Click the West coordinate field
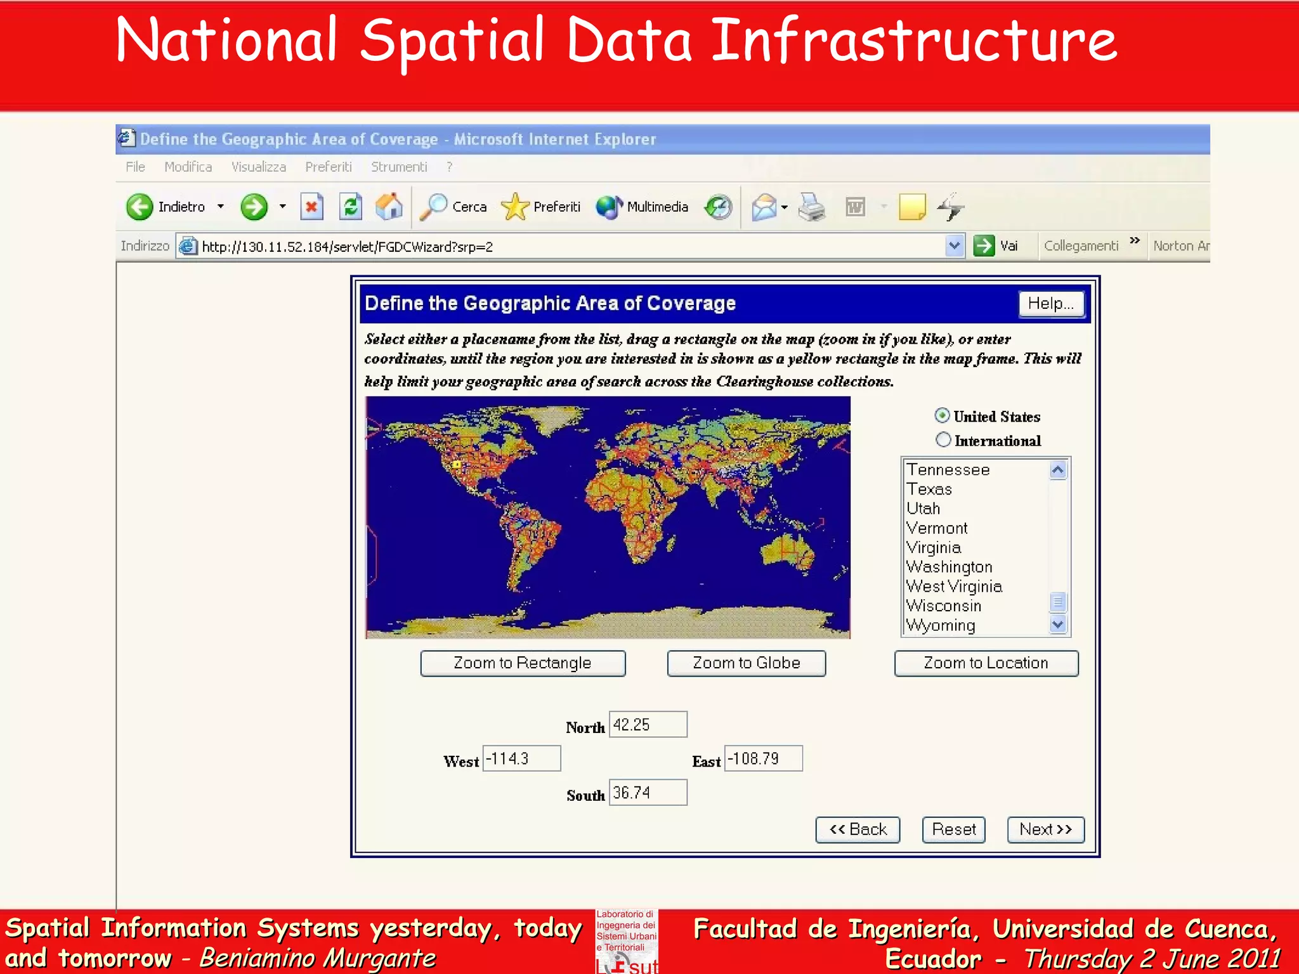The width and height of the screenshot is (1299, 974). pos(521,758)
